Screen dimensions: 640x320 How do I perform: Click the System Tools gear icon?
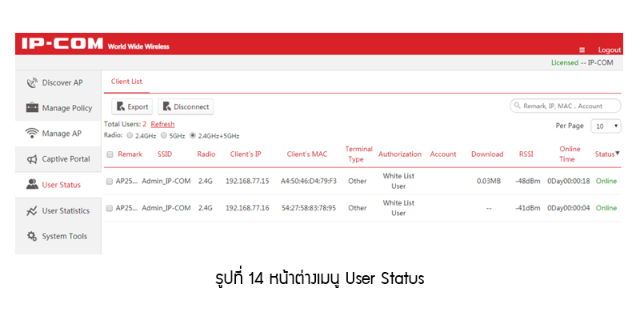[32, 237]
